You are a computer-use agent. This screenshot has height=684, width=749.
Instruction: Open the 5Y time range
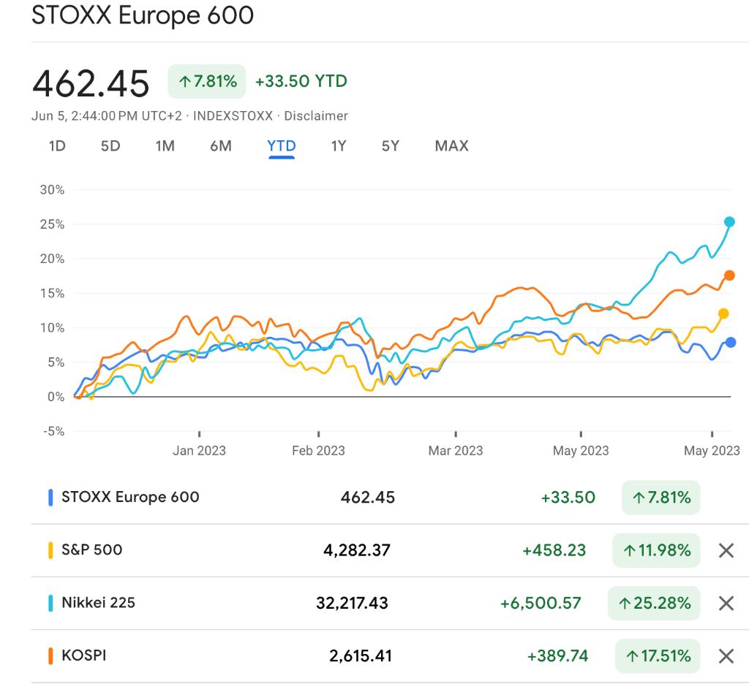(391, 146)
